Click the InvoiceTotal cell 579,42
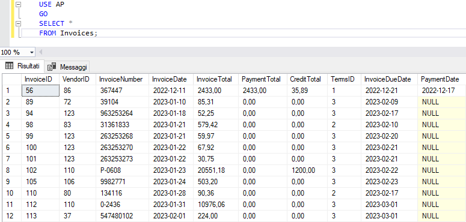466x222 pixels. click(216, 125)
